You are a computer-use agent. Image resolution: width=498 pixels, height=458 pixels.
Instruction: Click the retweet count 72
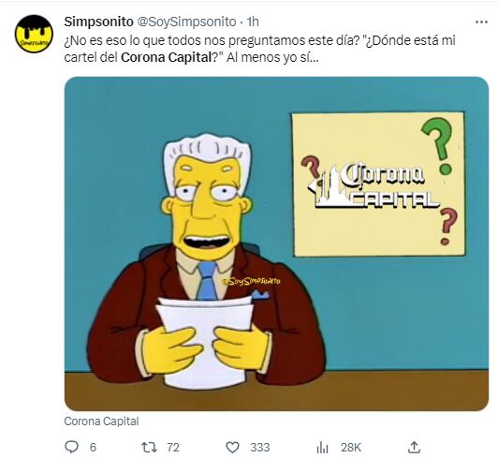(x=173, y=448)
